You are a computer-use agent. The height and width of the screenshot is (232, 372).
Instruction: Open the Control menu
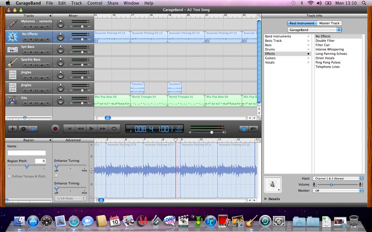(95, 3)
